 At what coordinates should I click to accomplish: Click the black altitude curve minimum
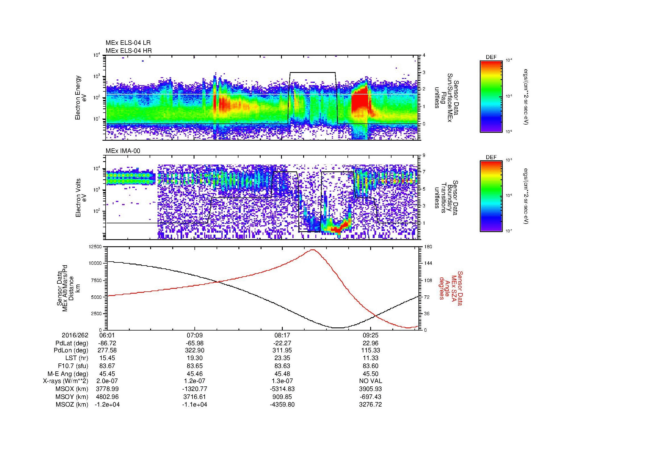click(338, 328)
